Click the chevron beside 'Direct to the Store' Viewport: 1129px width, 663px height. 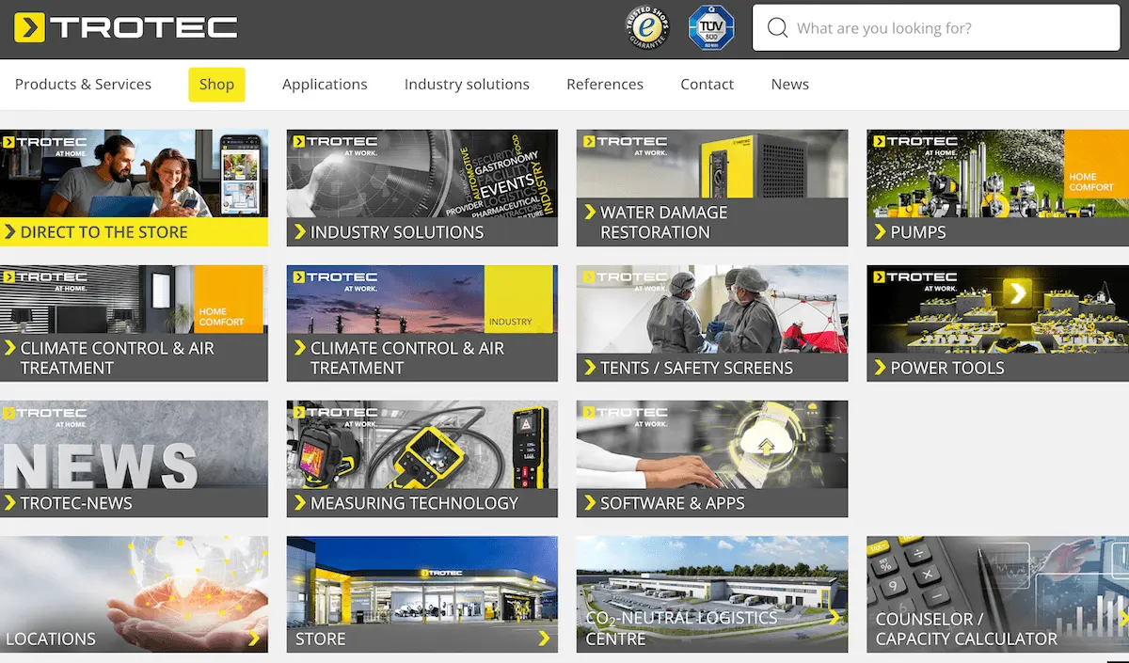point(10,232)
